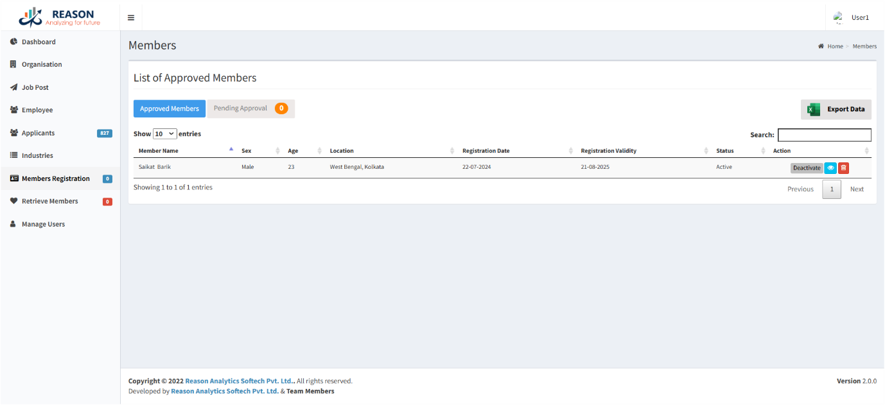This screenshot has height=405, width=885.
Task: Click the red trash delete icon
Action: (843, 168)
